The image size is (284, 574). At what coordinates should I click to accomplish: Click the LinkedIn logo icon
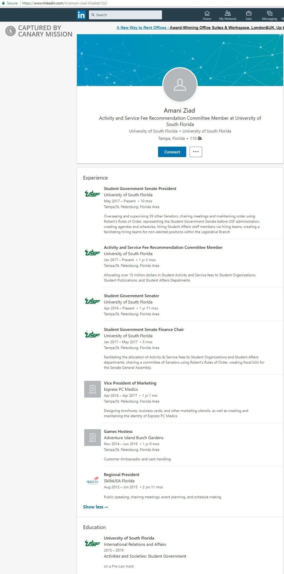81,15
